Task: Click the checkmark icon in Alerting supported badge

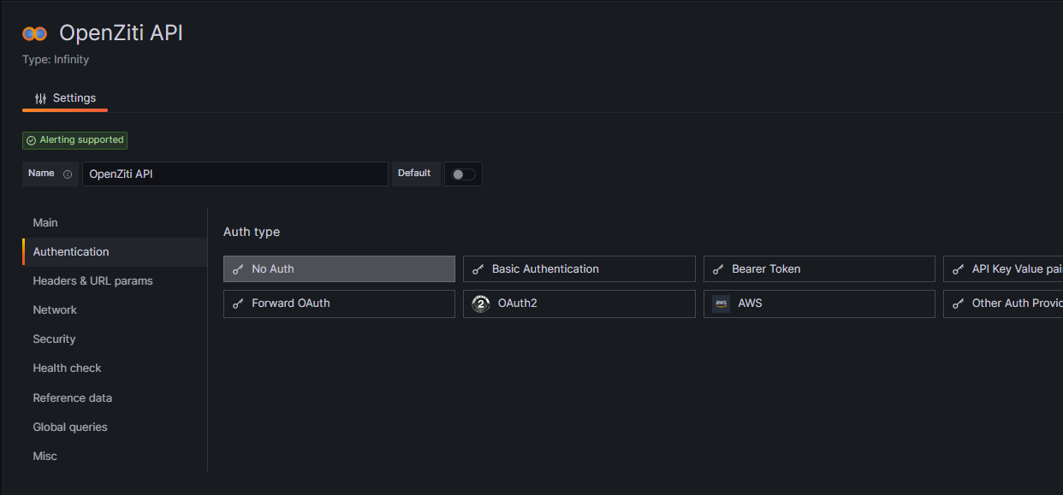Action: point(32,139)
